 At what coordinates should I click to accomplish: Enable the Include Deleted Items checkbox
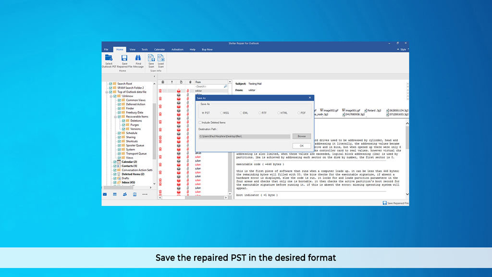200,123
